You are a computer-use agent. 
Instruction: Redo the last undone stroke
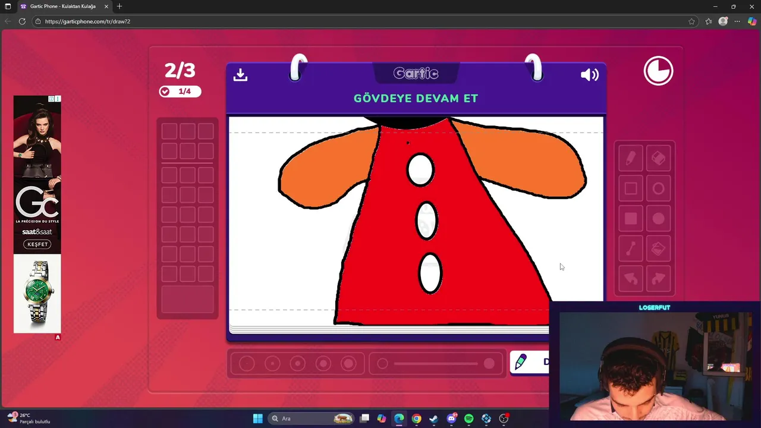(658, 279)
